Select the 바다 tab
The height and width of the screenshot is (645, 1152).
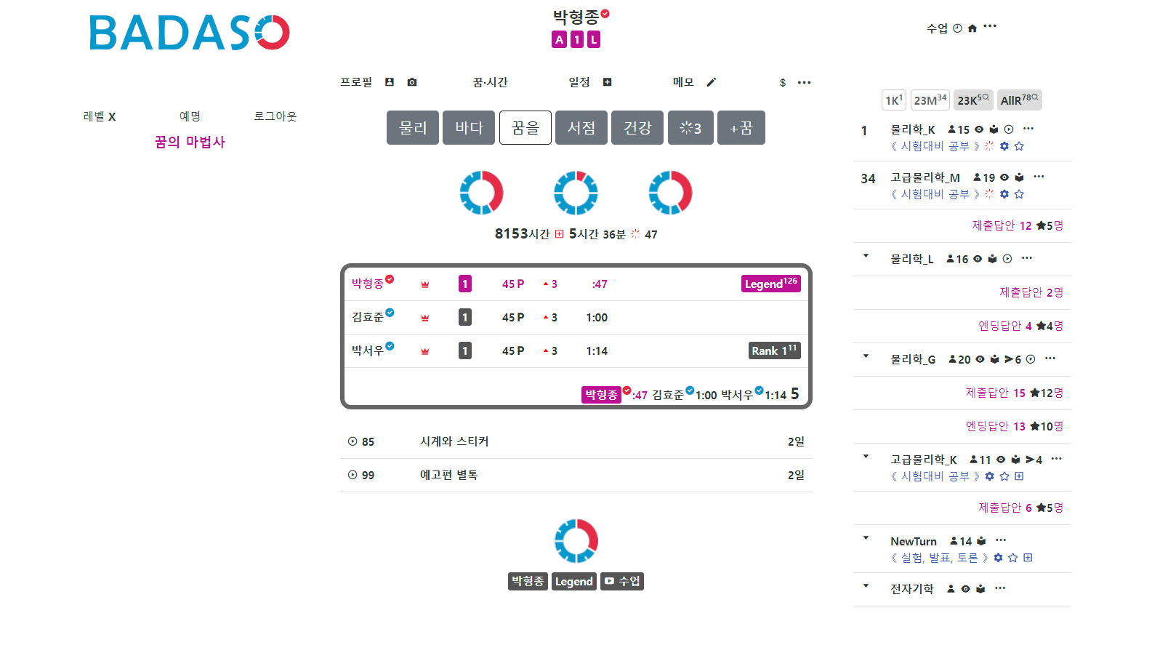[469, 128]
